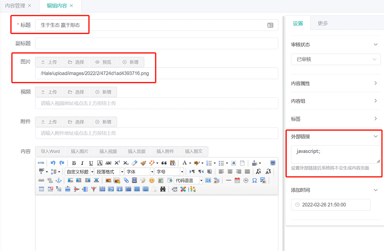Screen dimensions: 384x251
Task: Expand the 内容组 section
Action: (x=336, y=101)
